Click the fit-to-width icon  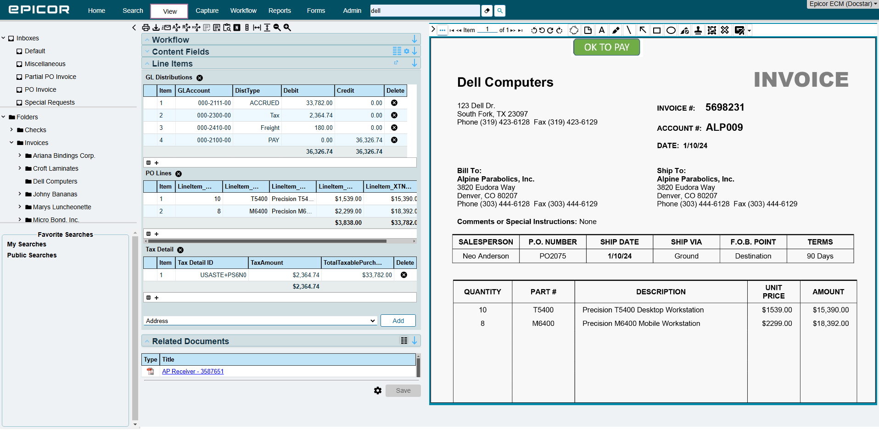[x=257, y=28]
